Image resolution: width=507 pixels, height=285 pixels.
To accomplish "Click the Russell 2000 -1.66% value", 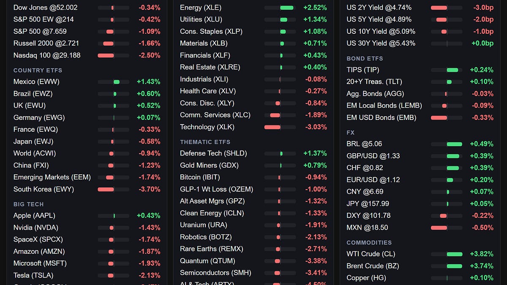I will click(x=149, y=43).
